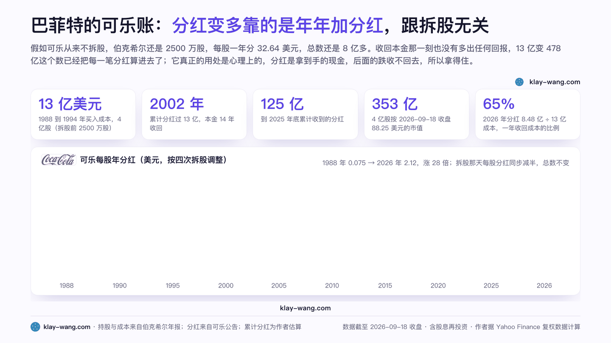
Task: Click the blue round logo in the footer
Action: coord(35,327)
